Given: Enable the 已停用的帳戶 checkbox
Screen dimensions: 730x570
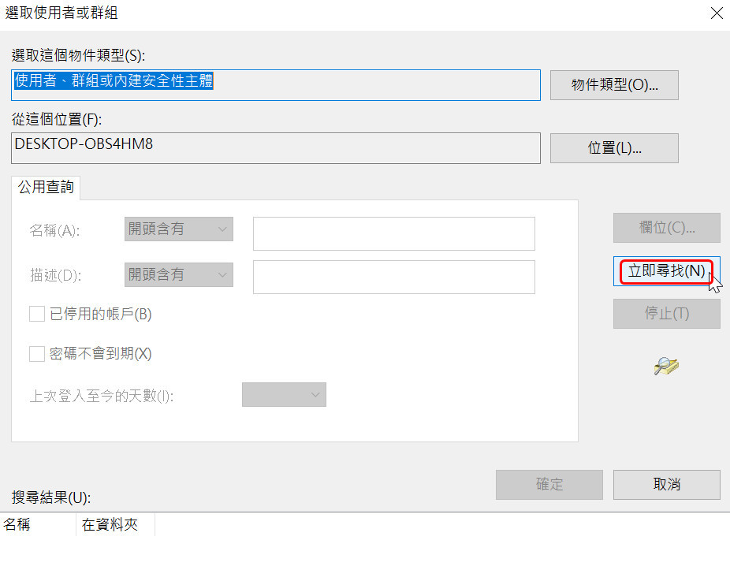Looking at the screenshot, I should coord(37,315).
